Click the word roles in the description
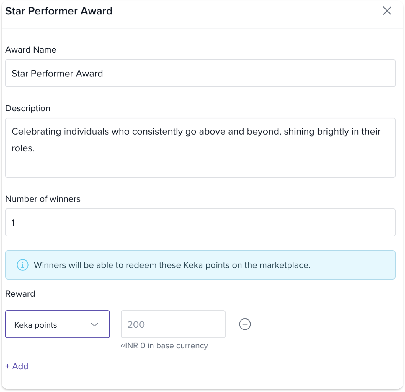Image resolution: width=405 pixels, height=392 pixels. 22,148
